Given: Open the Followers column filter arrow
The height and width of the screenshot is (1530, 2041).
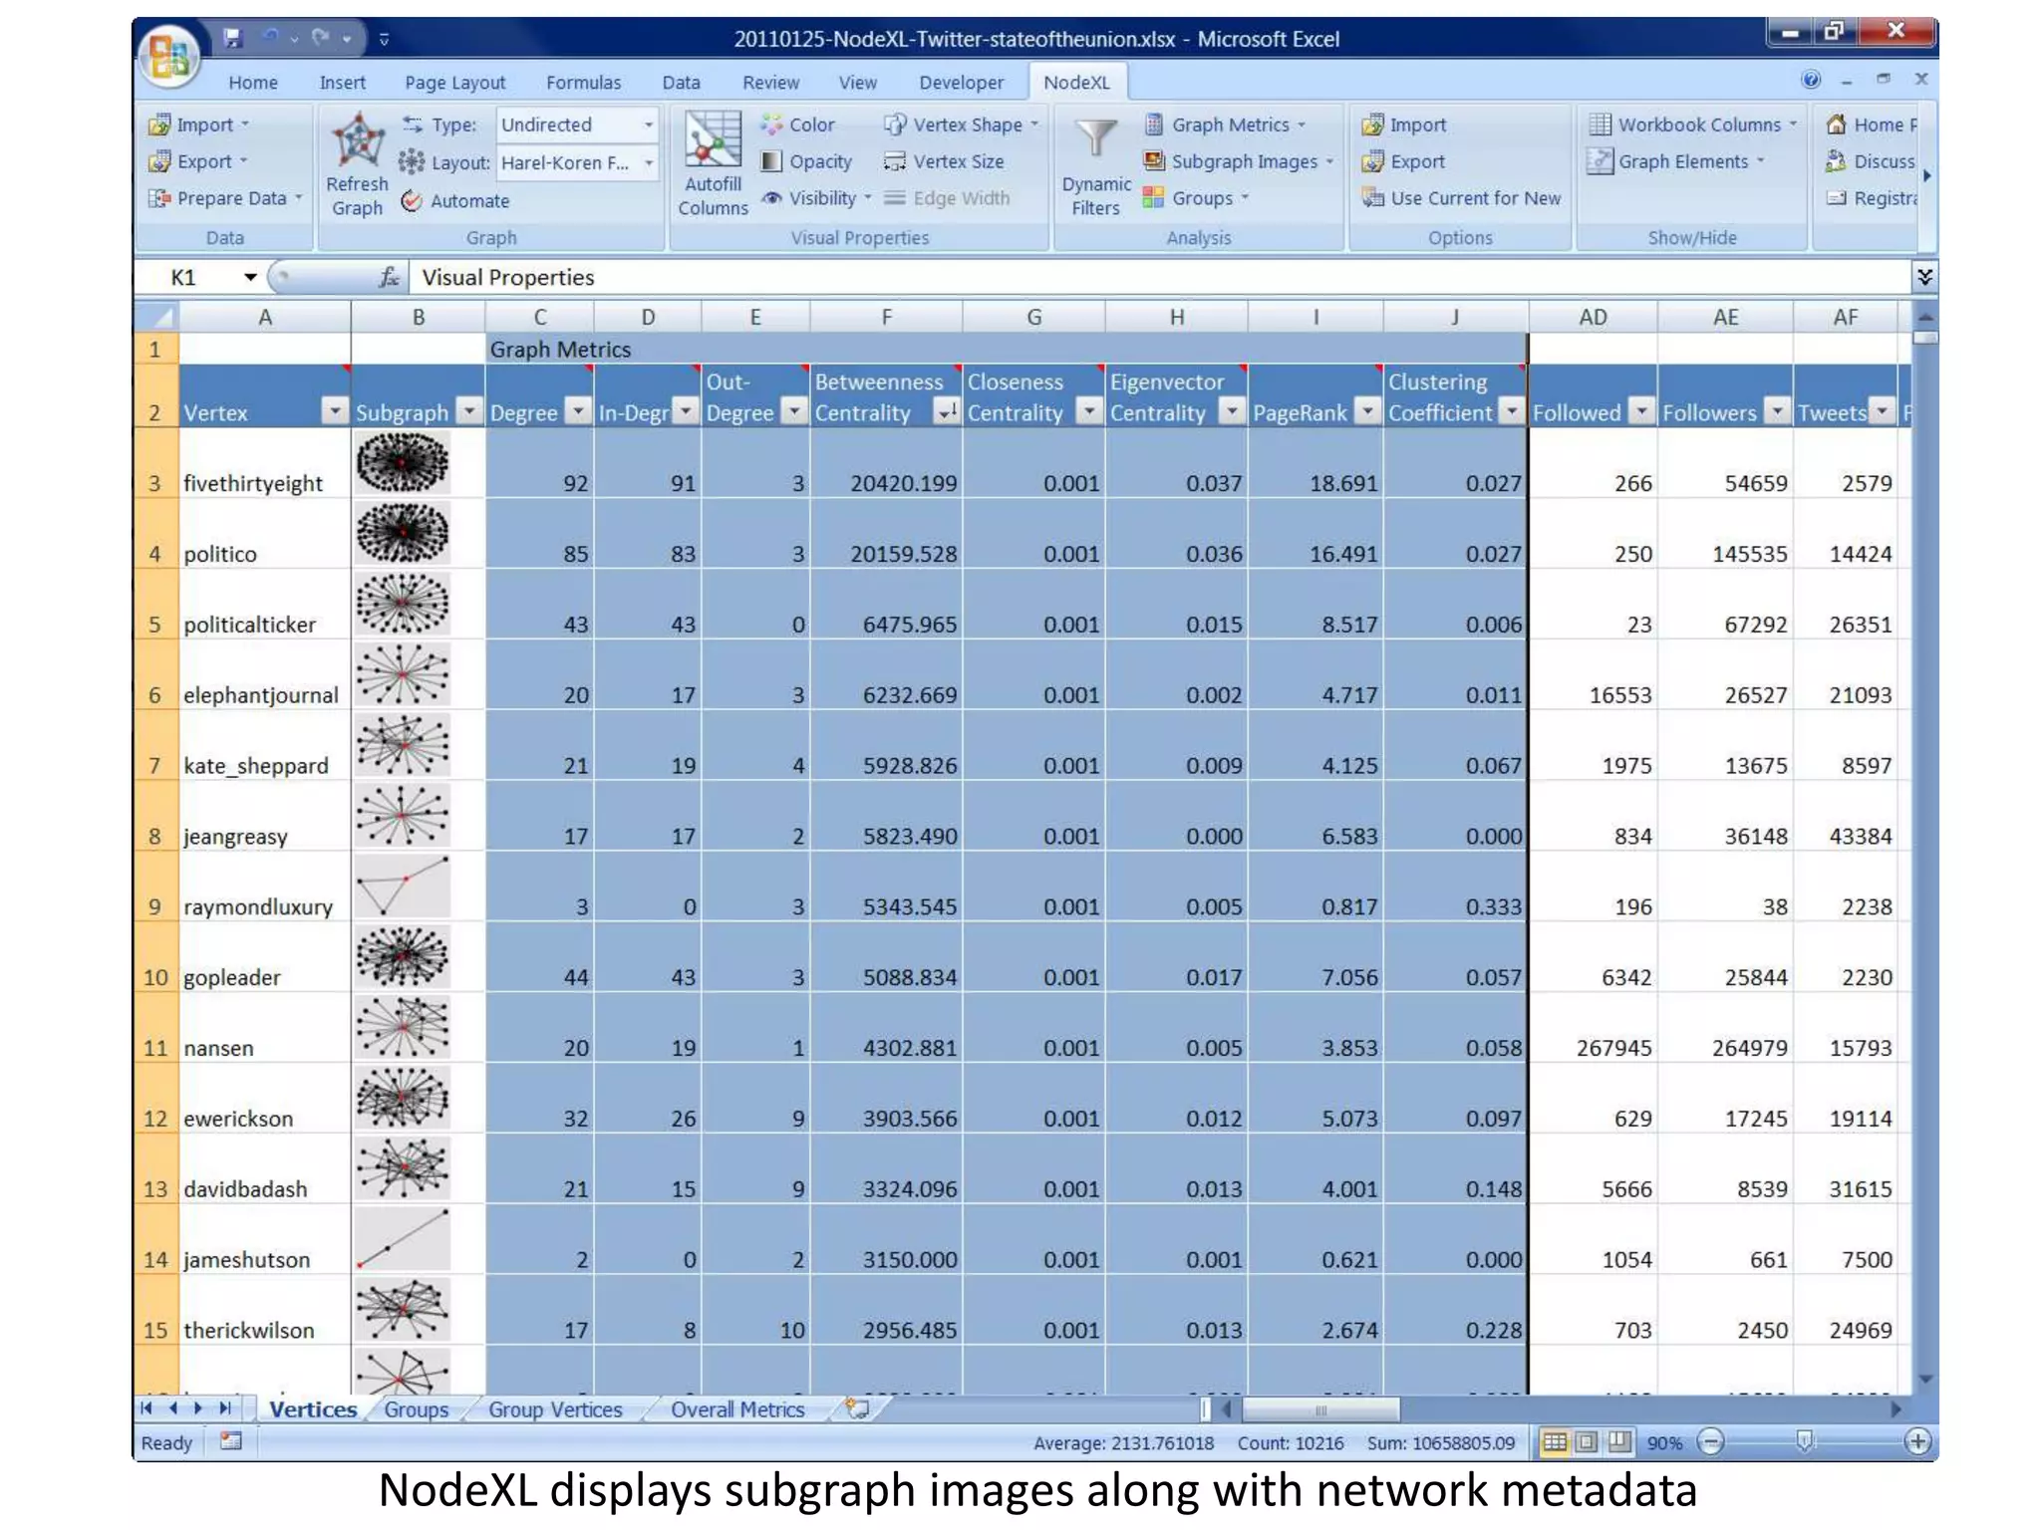Looking at the screenshot, I should point(1777,411).
